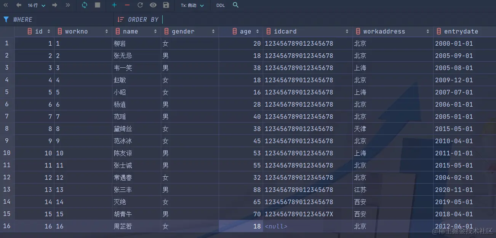Click the name cell 小昭
This screenshot has width=496, height=238.
(x=136, y=92)
